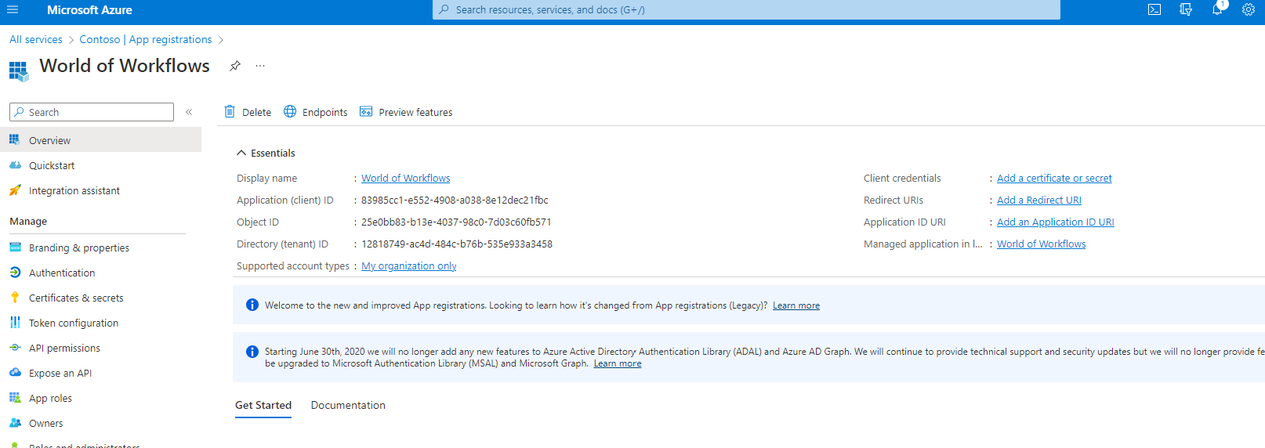Viewport: 1265px width, 448px height.
Task: Collapse the left sidebar menu
Action: coord(189,112)
